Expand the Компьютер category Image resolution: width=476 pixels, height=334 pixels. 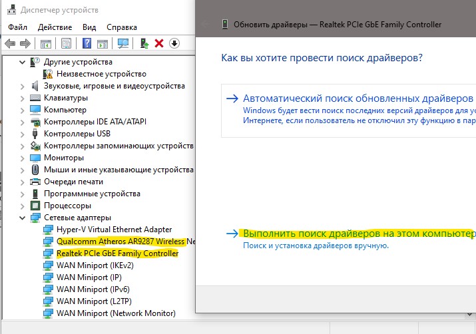tap(22, 110)
